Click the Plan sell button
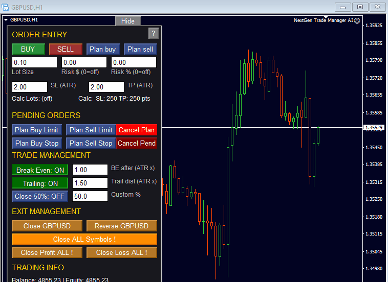388x282 pixels. tap(140, 49)
